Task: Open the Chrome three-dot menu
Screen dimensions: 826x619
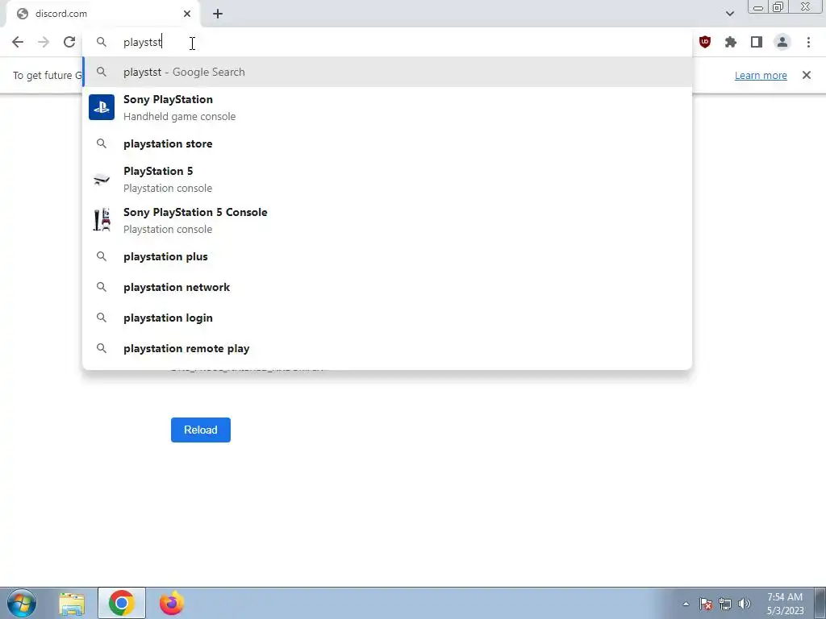Action: 808,42
